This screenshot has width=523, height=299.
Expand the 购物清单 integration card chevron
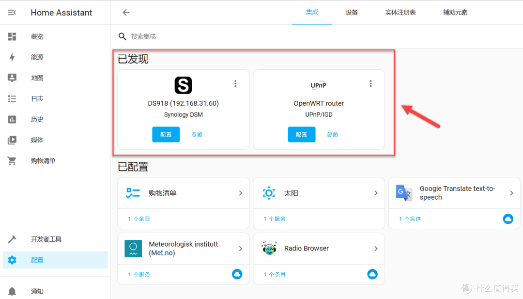241,193
